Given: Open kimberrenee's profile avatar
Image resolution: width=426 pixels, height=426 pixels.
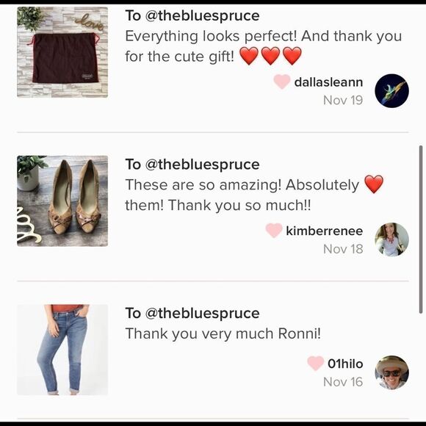Looking at the screenshot, I should (391, 239).
